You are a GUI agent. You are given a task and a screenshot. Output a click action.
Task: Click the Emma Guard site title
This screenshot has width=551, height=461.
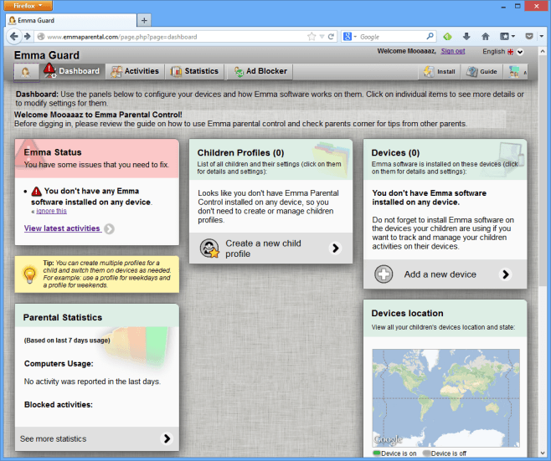click(x=47, y=55)
